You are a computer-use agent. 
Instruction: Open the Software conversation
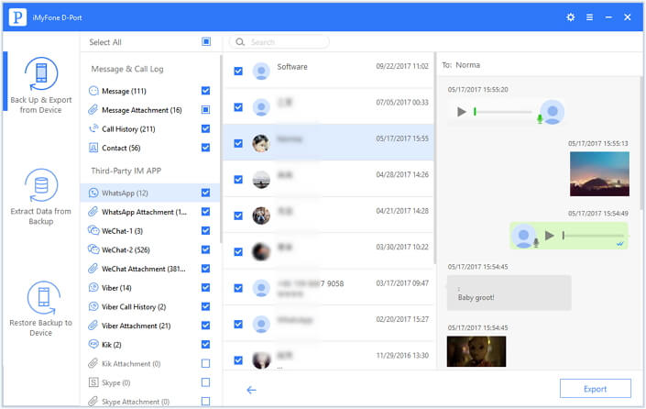pos(328,71)
